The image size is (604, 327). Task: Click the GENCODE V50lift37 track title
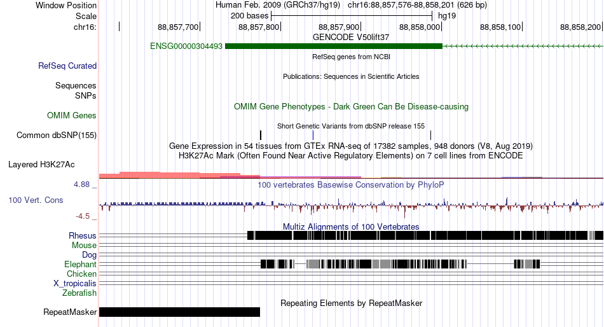(x=351, y=38)
